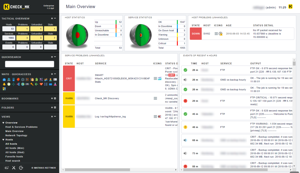Click the red CRIT state of the SMART service
This screenshot has width=300, height=173.
(69, 79)
